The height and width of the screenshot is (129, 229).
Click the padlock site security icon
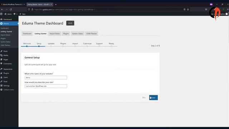point(32,10)
